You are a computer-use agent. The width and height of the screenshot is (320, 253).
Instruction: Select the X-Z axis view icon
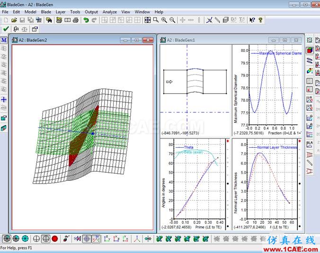coord(116,238)
